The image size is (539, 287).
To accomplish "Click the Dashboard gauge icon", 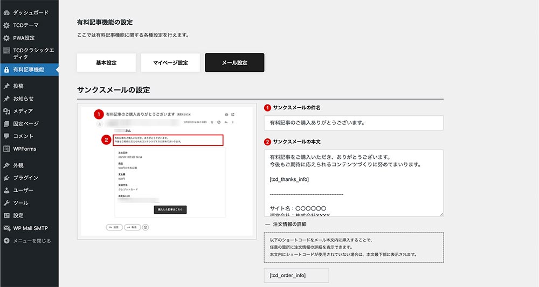I will coord(6,13).
